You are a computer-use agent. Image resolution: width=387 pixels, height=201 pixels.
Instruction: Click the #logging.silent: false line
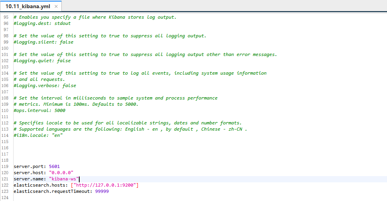(x=44, y=42)
